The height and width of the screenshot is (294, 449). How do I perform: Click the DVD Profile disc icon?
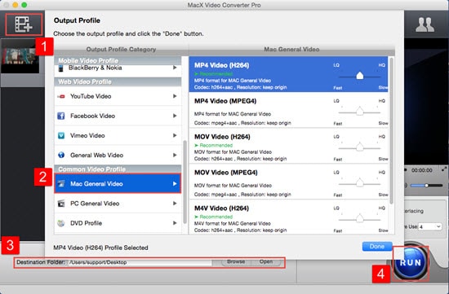pyautogui.click(x=61, y=223)
